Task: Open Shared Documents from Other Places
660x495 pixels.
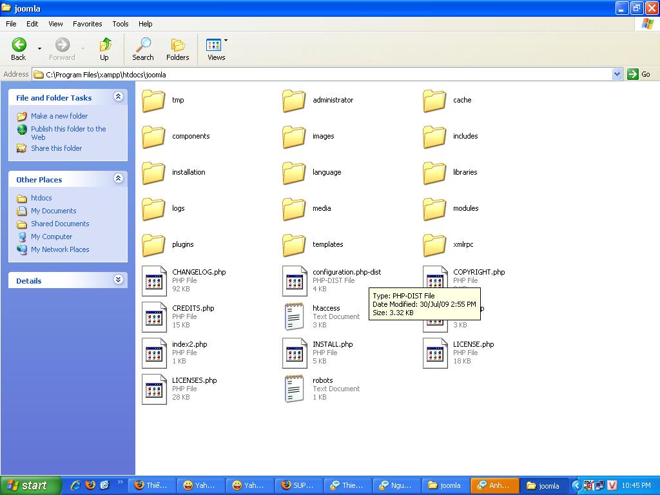Action: pos(60,224)
